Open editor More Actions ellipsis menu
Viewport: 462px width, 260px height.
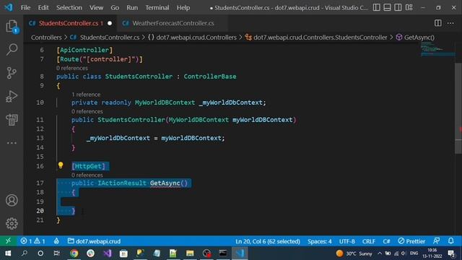point(450,23)
